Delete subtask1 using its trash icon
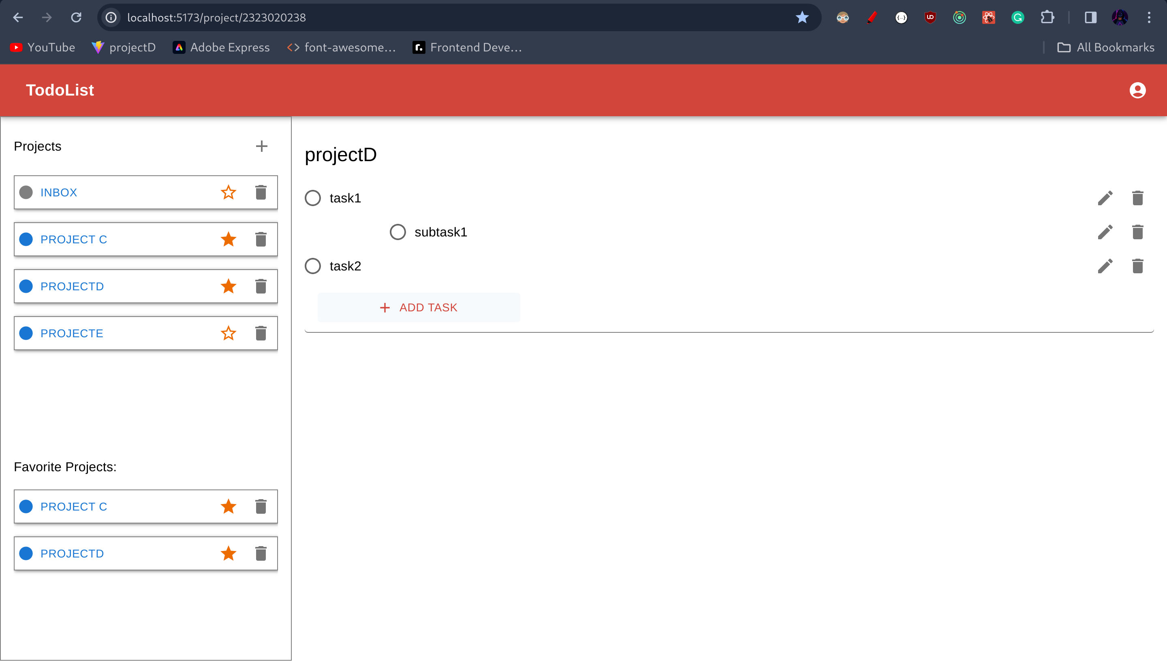 (x=1137, y=232)
